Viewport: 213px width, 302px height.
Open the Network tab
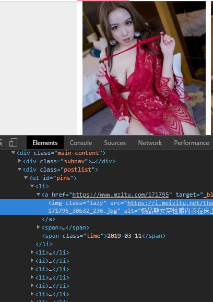click(150, 143)
